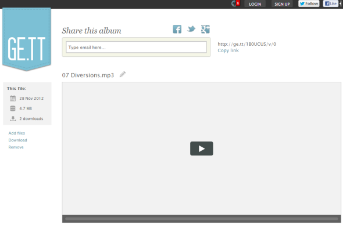
Task: Click the SIGN UP button
Action: point(282,4)
